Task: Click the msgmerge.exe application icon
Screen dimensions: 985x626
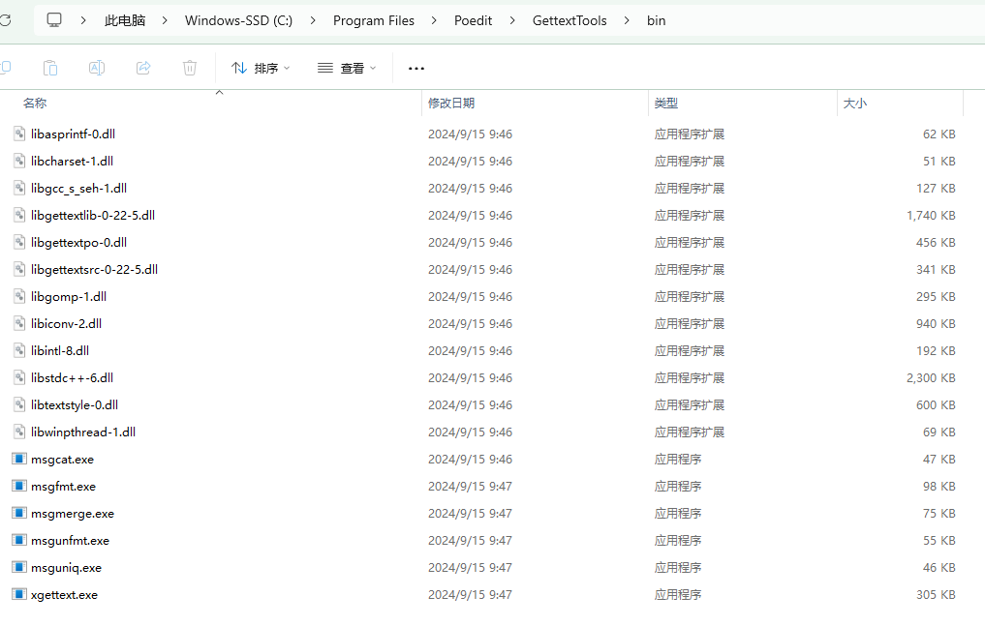Action: pos(19,513)
